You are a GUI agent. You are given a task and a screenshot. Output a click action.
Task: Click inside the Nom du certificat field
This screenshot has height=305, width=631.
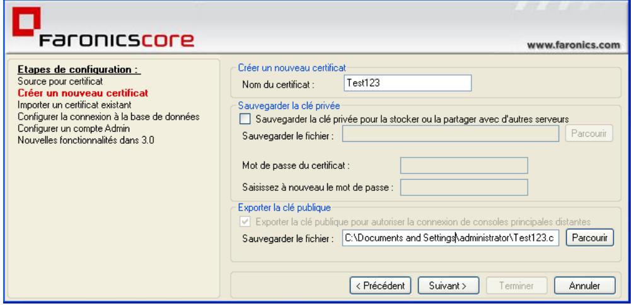(408, 83)
